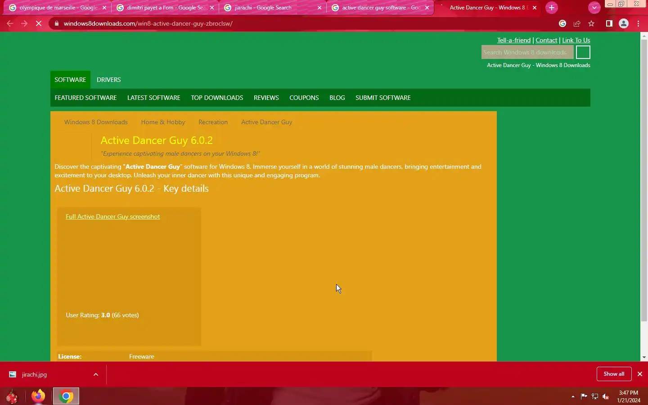648x405 pixels.
Task: Open the Tell-a-friend link
Action: click(513, 40)
